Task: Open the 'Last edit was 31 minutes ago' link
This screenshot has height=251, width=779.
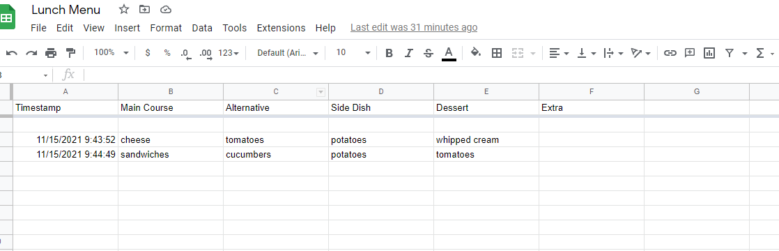Action: pos(414,28)
